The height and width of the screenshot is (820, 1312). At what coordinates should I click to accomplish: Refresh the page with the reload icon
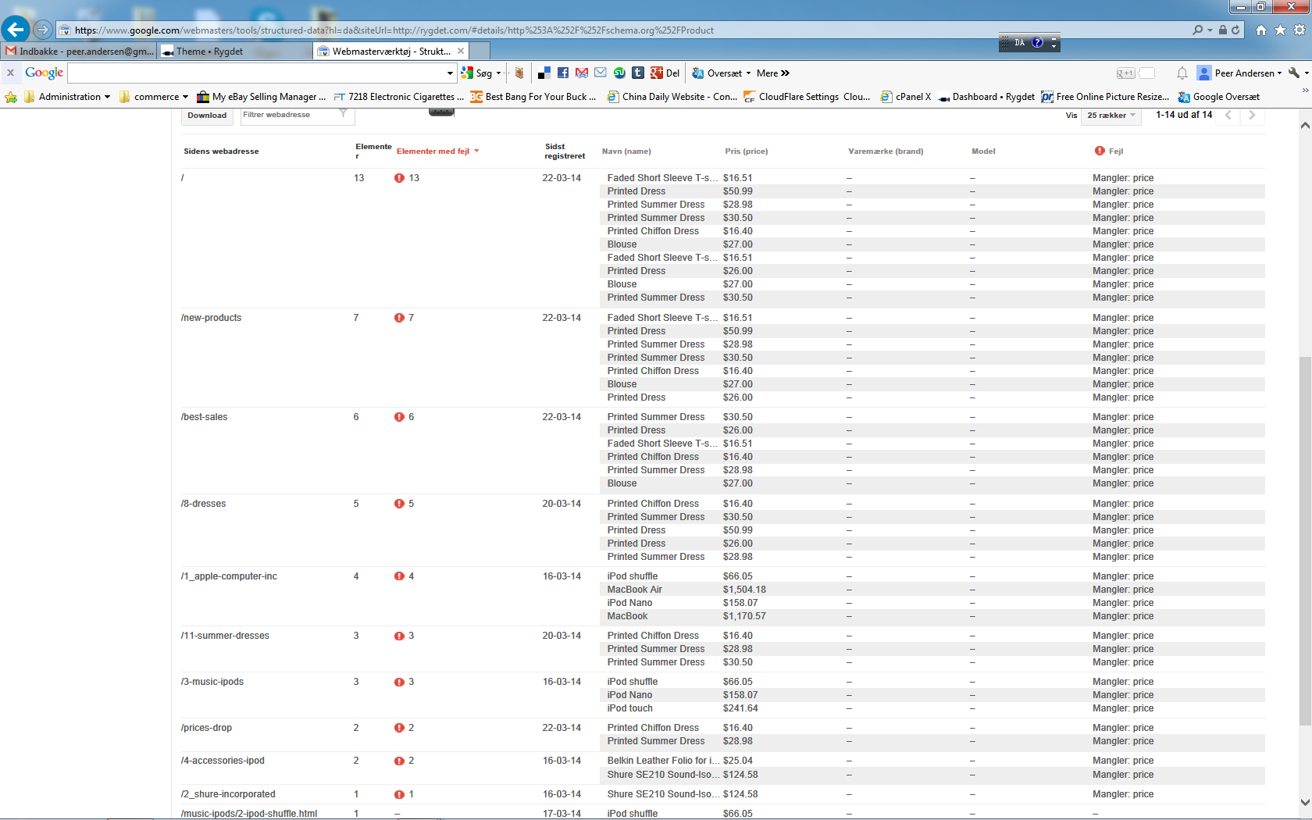pyautogui.click(x=1235, y=30)
